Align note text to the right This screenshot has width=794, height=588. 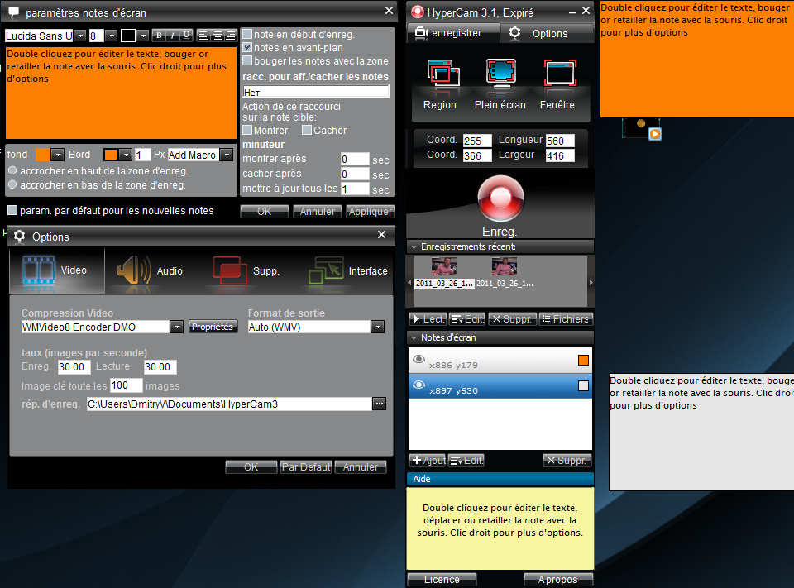(231, 36)
